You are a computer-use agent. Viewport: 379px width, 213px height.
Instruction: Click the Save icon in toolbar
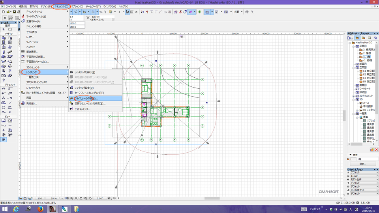pyautogui.click(x=14, y=12)
